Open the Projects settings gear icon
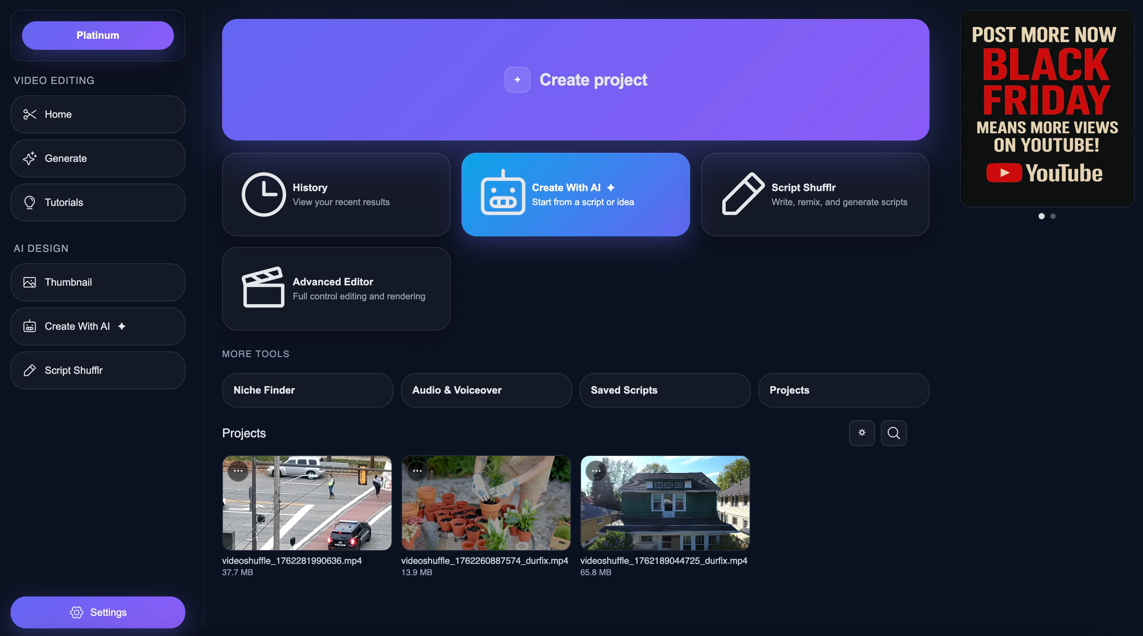The image size is (1143, 636). (x=862, y=433)
